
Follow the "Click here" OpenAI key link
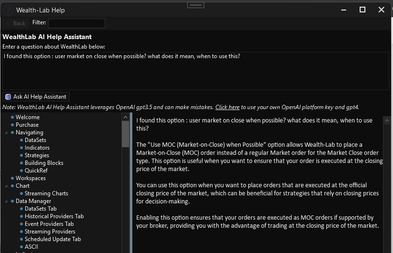227,107
